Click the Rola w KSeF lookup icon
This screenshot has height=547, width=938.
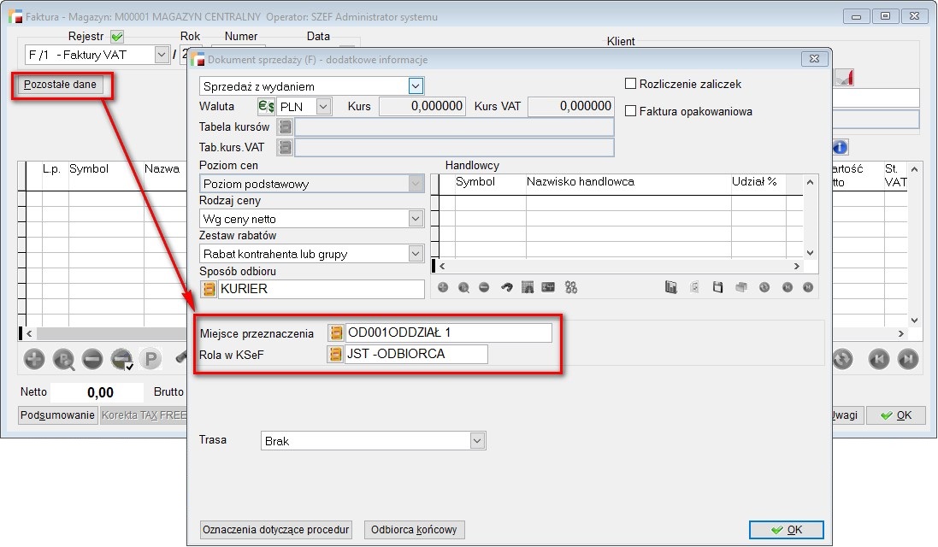click(x=336, y=354)
